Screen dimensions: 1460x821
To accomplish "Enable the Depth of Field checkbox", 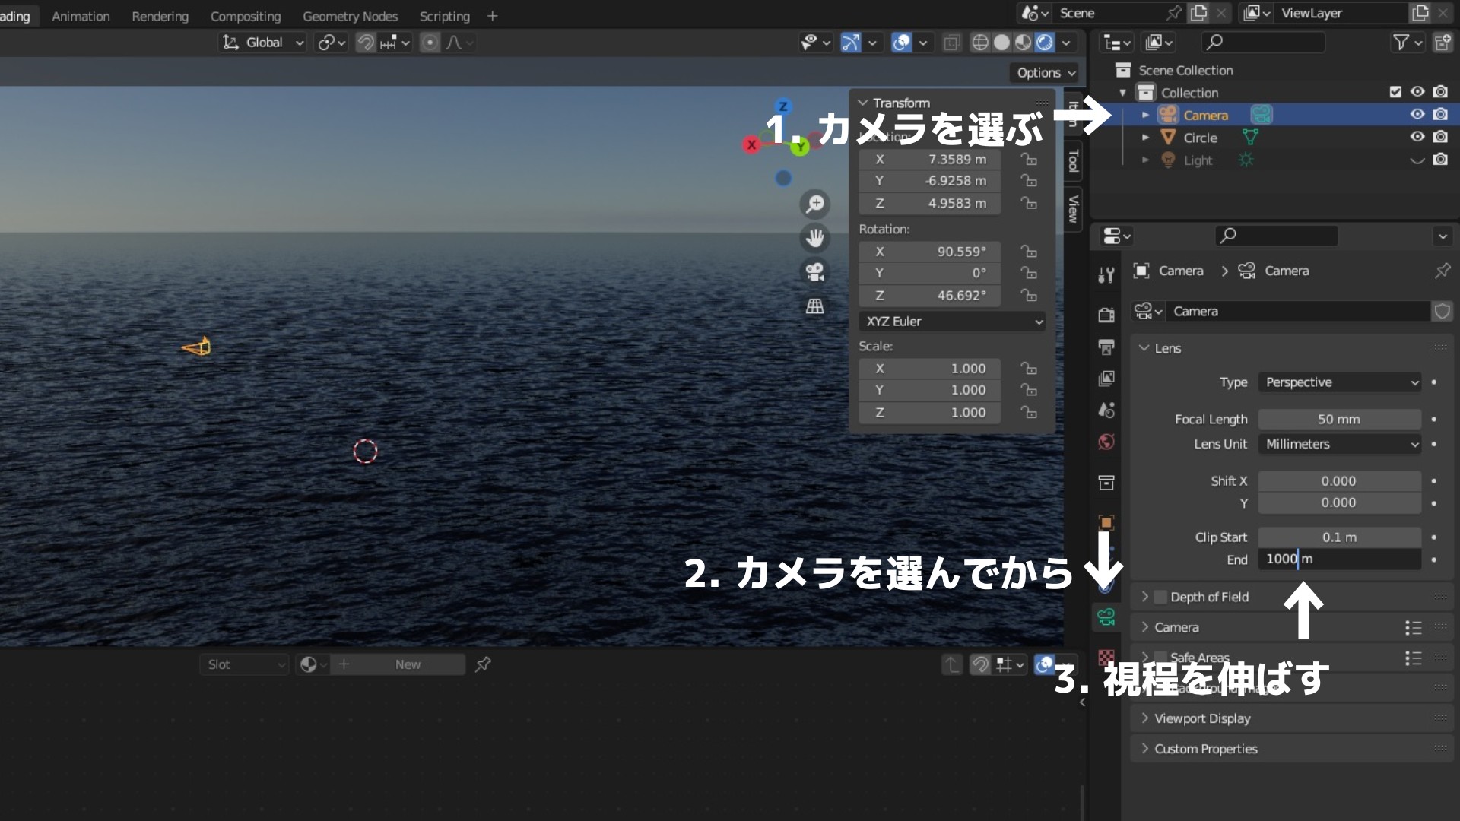I will point(1160,597).
